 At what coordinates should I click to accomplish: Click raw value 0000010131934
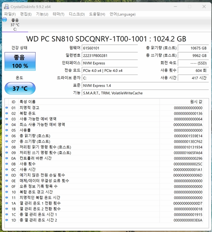188,147
